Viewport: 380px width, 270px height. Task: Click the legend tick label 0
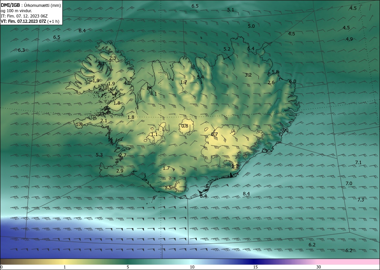(2, 267)
